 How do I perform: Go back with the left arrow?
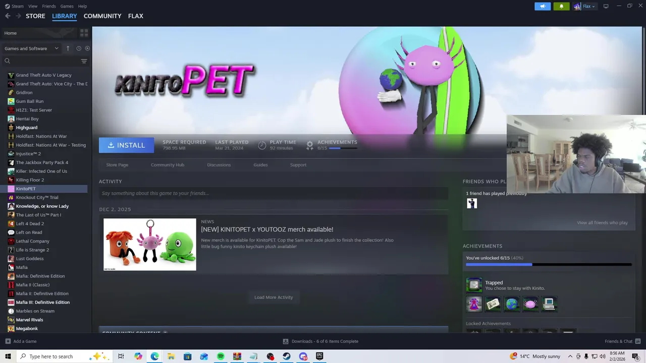[x=8, y=16]
